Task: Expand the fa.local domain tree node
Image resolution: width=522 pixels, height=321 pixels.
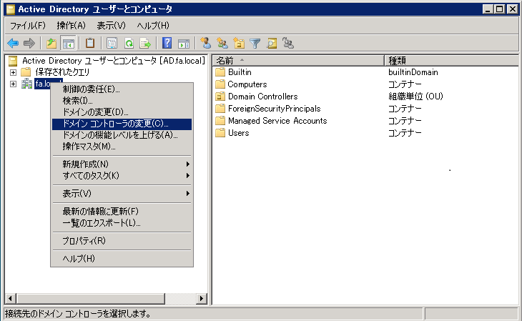Action: (x=13, y=84)
